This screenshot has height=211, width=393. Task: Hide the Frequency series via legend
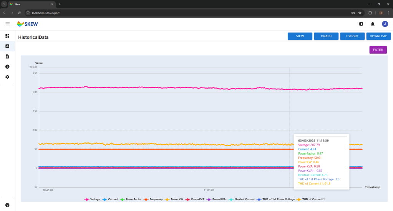coord(153,199)
